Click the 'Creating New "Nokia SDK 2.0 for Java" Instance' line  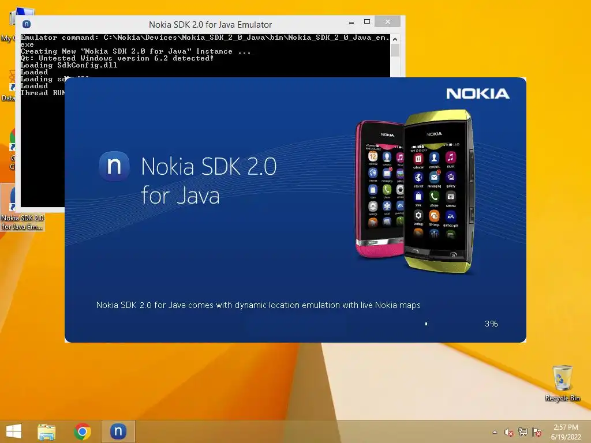pos(136,51)
